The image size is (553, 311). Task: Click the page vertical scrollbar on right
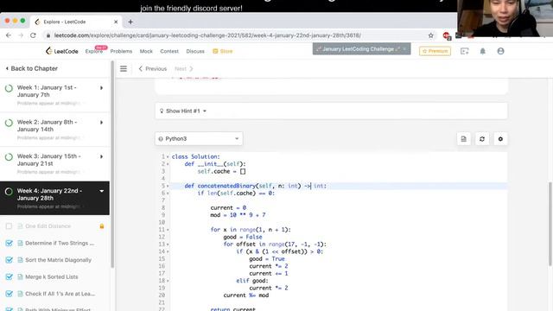(550, 224)
